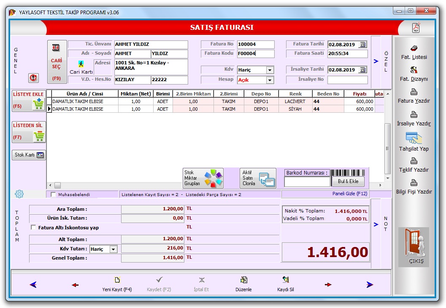Click Miktarı (Net) column header
Screen dimensions: 446x308
(136, 93)
